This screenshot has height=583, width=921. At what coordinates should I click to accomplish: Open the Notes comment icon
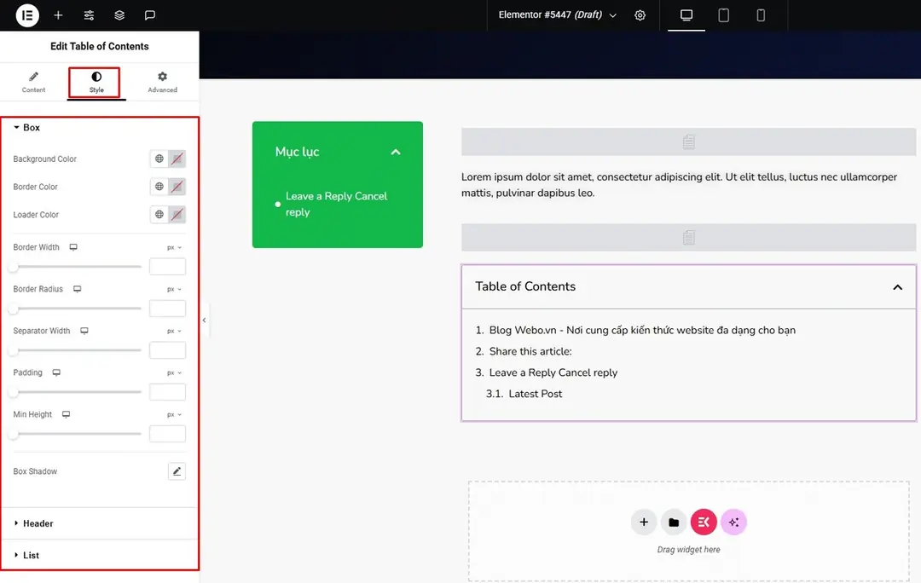pos(150,15)
